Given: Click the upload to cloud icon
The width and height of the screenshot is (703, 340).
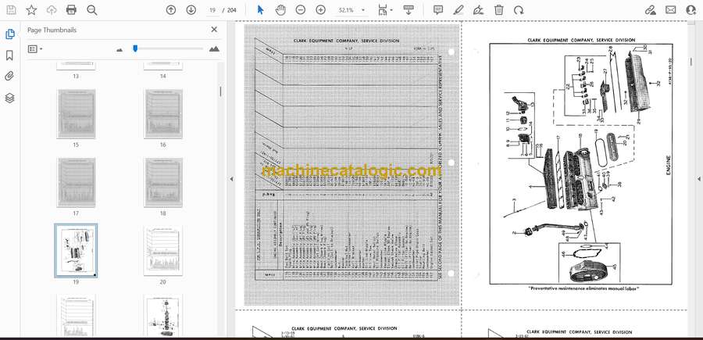Looking at the screenshot, I should tap(52, 10).
